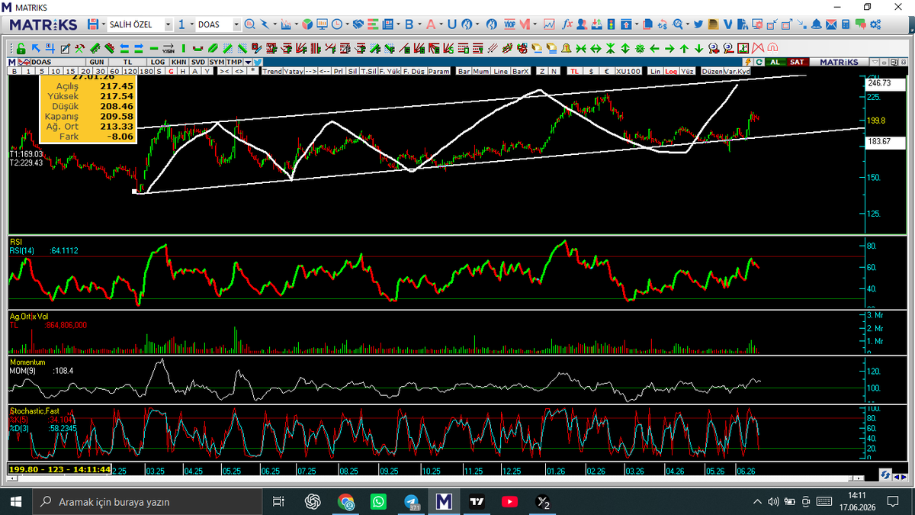The image size is (915, 515).
Task: Click the zoom-in magnifier with plus icon
Action: click(x=714, y=48)
